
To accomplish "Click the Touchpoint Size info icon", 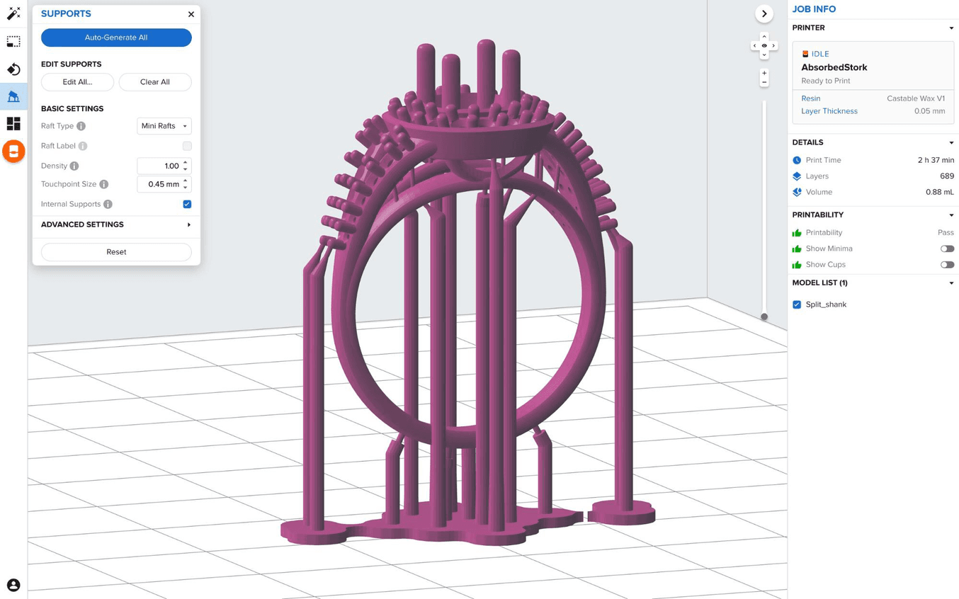I will [104, 184].
